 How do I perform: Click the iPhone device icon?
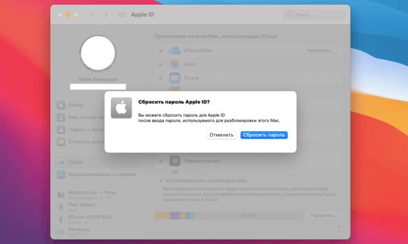click(61, 219)
